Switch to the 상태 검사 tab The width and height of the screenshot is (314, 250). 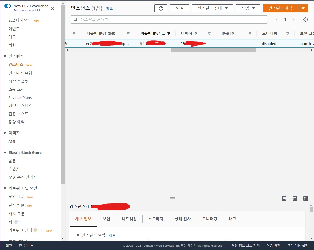pos(183,219)
